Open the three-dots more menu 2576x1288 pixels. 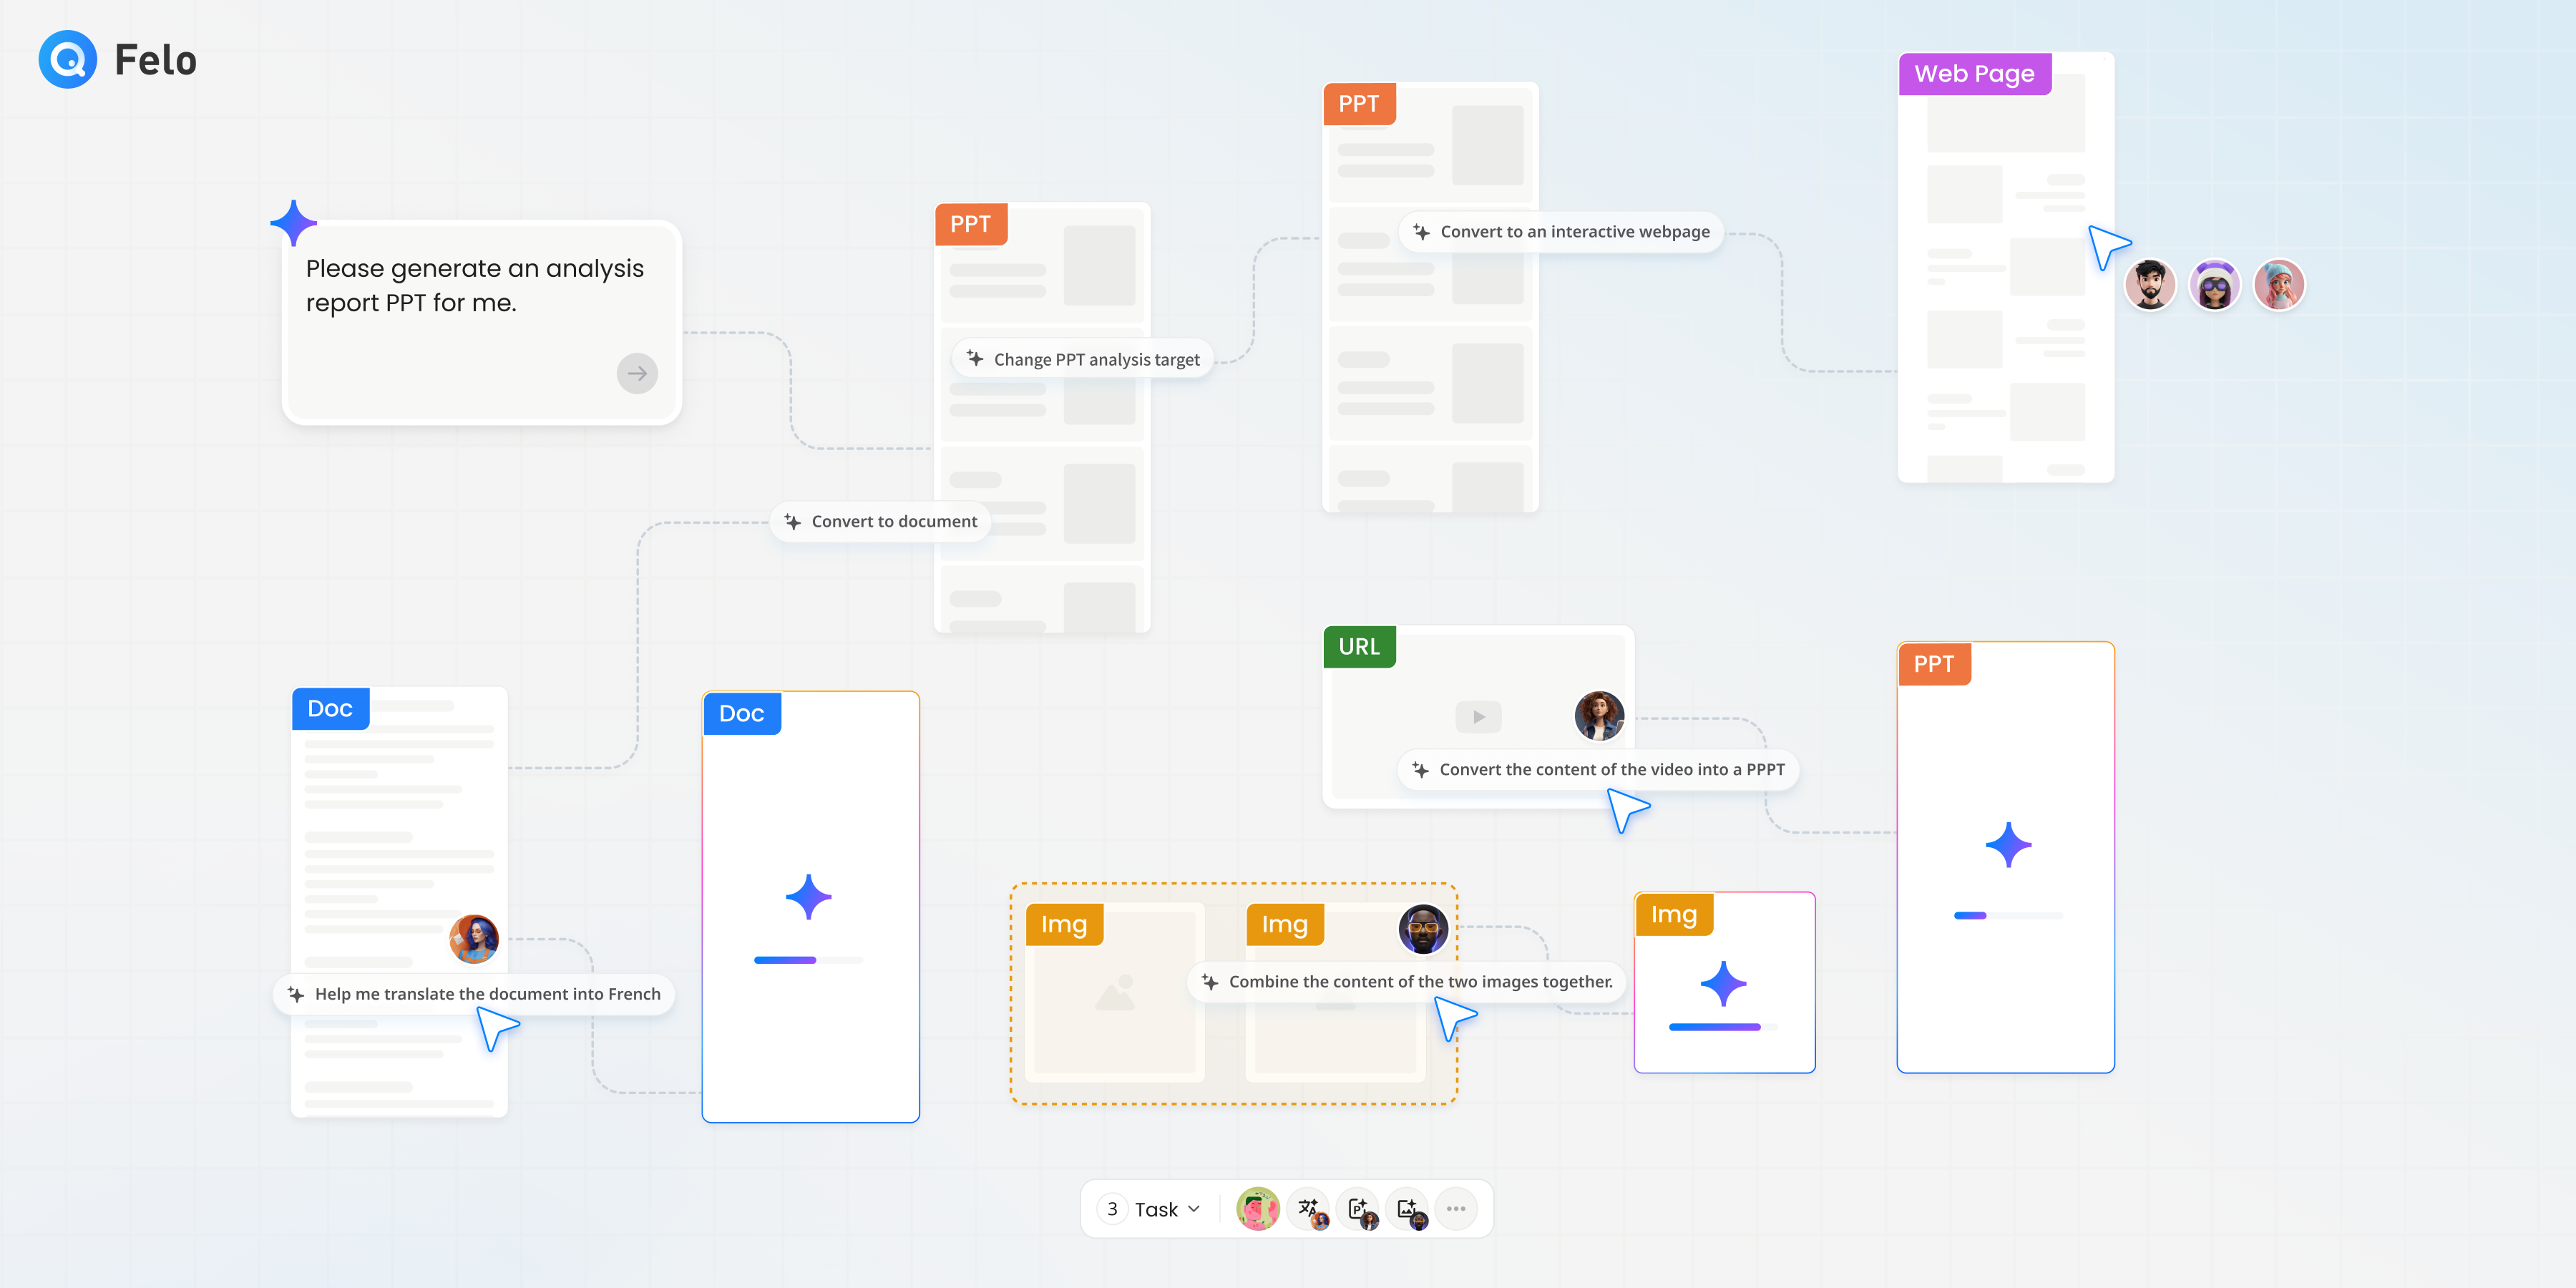pyautogui.click(x=1456, y=1209)
